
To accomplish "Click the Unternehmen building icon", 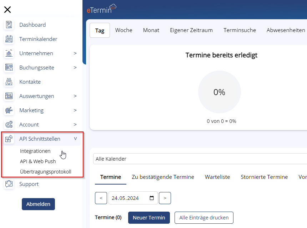I will tap(9, 53).
